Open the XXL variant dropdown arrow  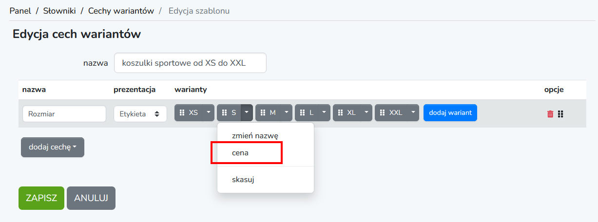pos(414,112)
